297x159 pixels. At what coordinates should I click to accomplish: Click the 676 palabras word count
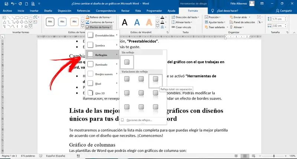pos(28,156)
